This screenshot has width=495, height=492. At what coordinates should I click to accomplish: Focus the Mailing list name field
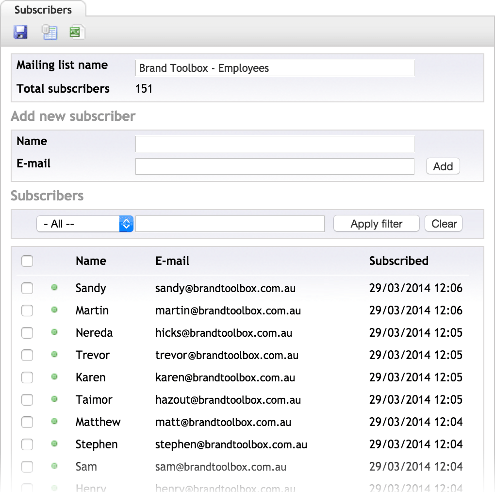tap(275, 68)
